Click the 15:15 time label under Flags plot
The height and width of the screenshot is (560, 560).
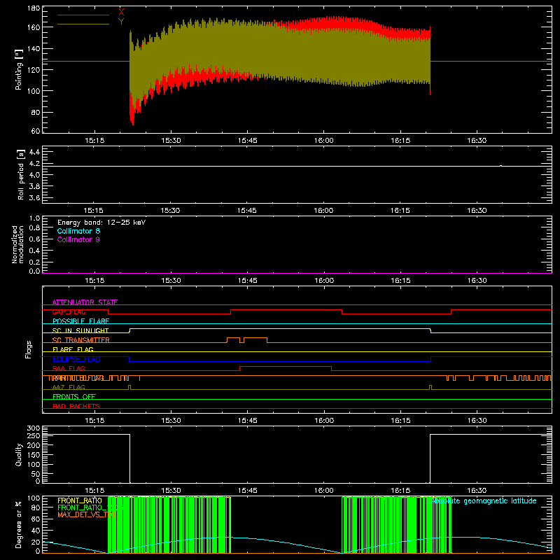(94, 421)
